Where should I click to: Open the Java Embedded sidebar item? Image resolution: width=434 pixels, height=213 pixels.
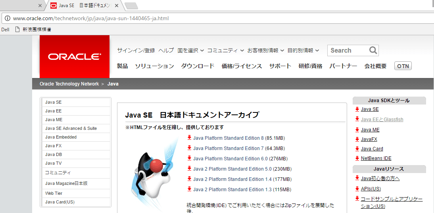76,137
